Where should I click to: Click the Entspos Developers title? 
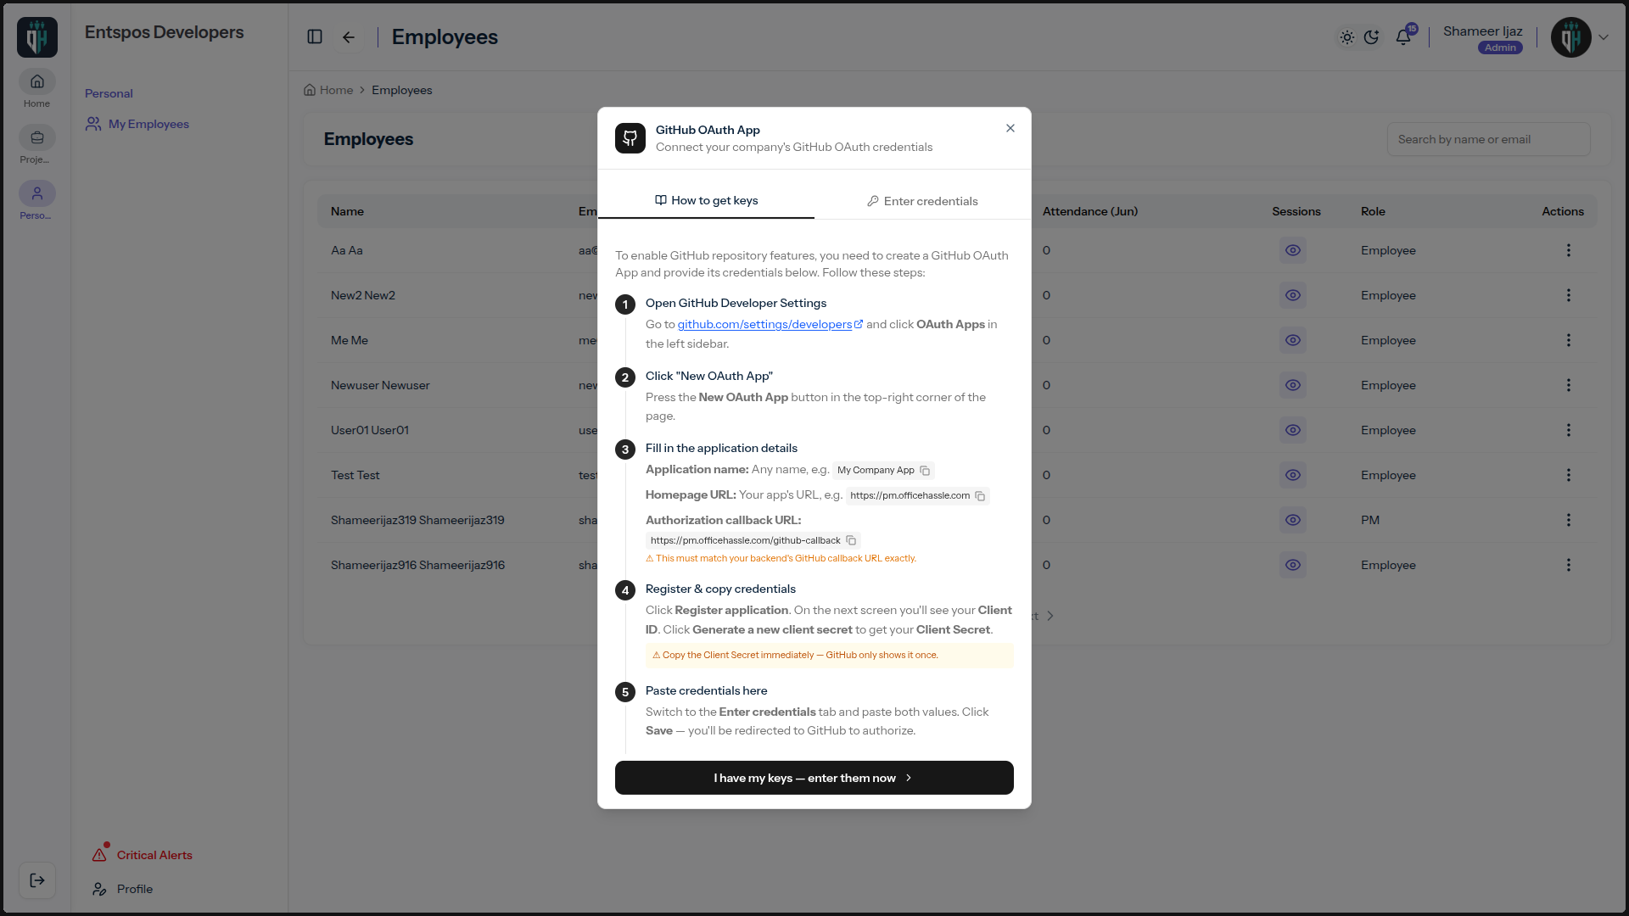165,32
